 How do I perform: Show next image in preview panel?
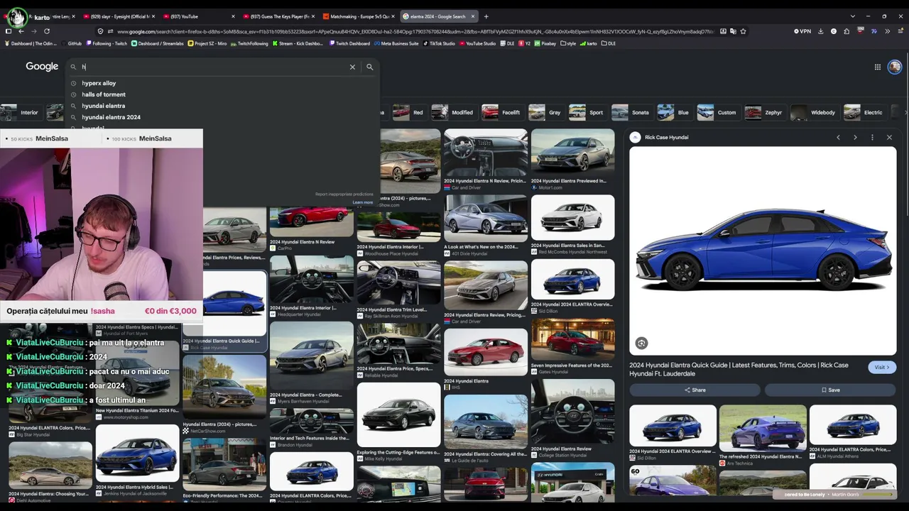[855, 137]
